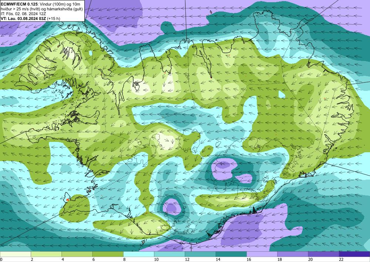The image size is (370, 262).
Task: Click the violet 20–22 m/s legend swatch
Action: tap(323, 254)
